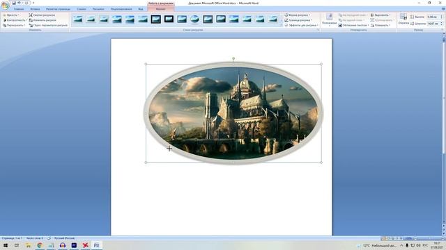
Task: Save the document from Quick Access toolbar
Action: (x=14, y=3)
